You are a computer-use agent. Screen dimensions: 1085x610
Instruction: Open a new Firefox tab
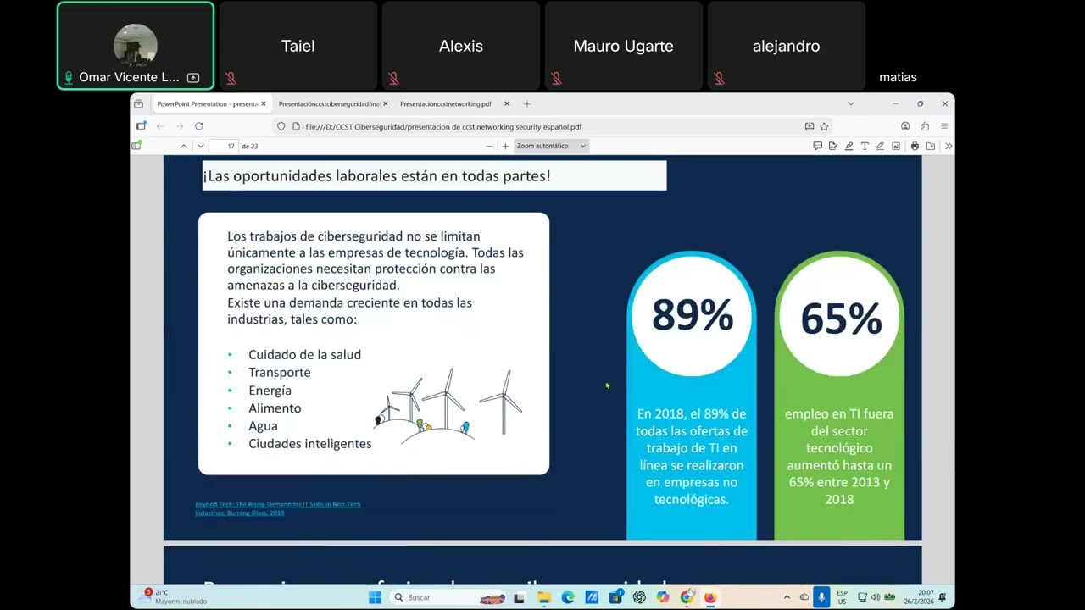527,104
